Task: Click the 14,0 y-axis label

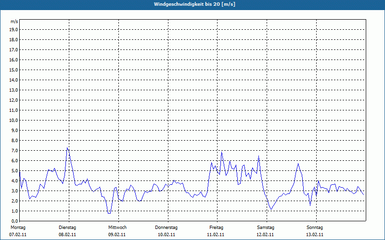Action: pyautogui.click(x=13, y=80)
